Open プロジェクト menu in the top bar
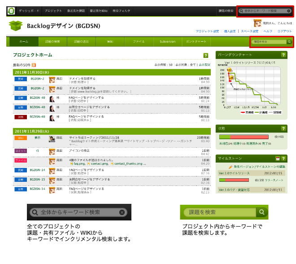The width and height of the screenshot is (296, 264). [53, 11]
